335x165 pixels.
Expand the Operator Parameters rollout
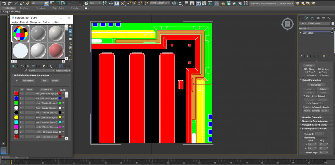point(313,117)
